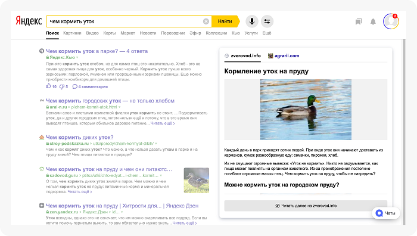The image size is (417, 236).
Task: Expand the dropdown arrow next to Яндекс.Кью
Action: [x=77, y=57]
